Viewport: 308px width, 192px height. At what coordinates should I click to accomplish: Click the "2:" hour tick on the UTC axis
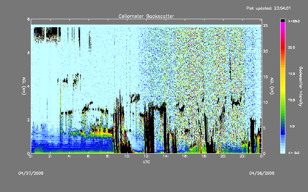[x=50, y=156]
